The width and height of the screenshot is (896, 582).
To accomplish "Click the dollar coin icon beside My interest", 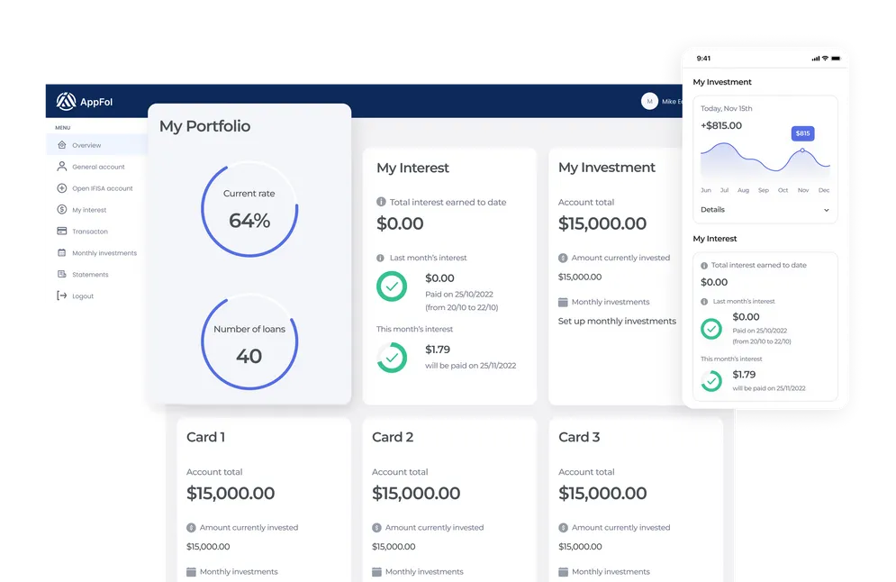I will [62, 209].
